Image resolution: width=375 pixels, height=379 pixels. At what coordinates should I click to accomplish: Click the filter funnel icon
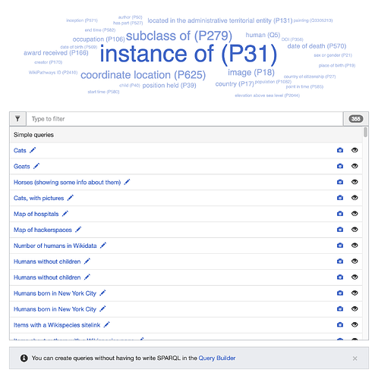(x=17, y=118)
